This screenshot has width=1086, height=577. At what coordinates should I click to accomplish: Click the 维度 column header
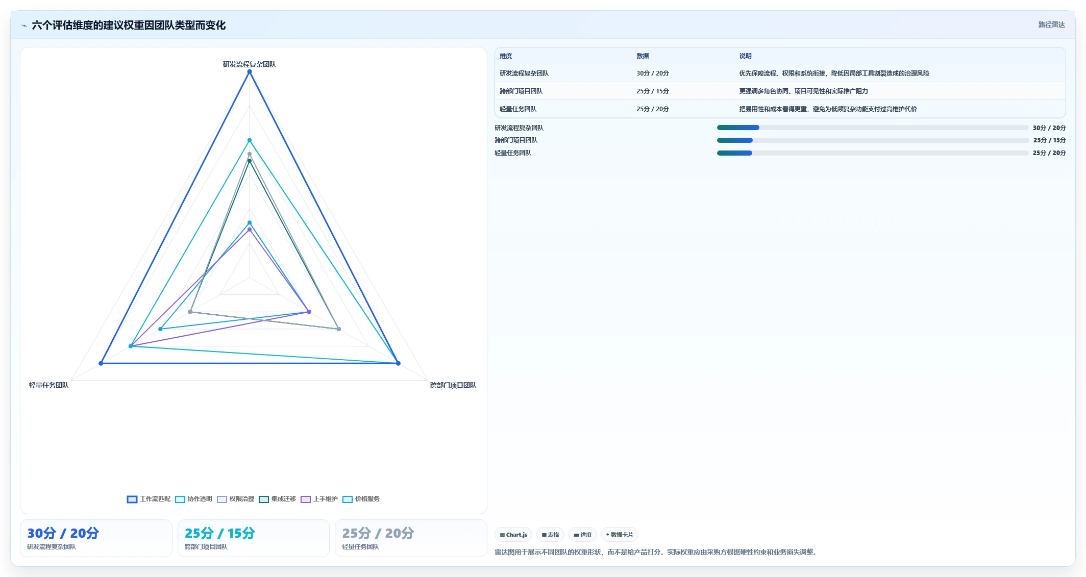506,56
